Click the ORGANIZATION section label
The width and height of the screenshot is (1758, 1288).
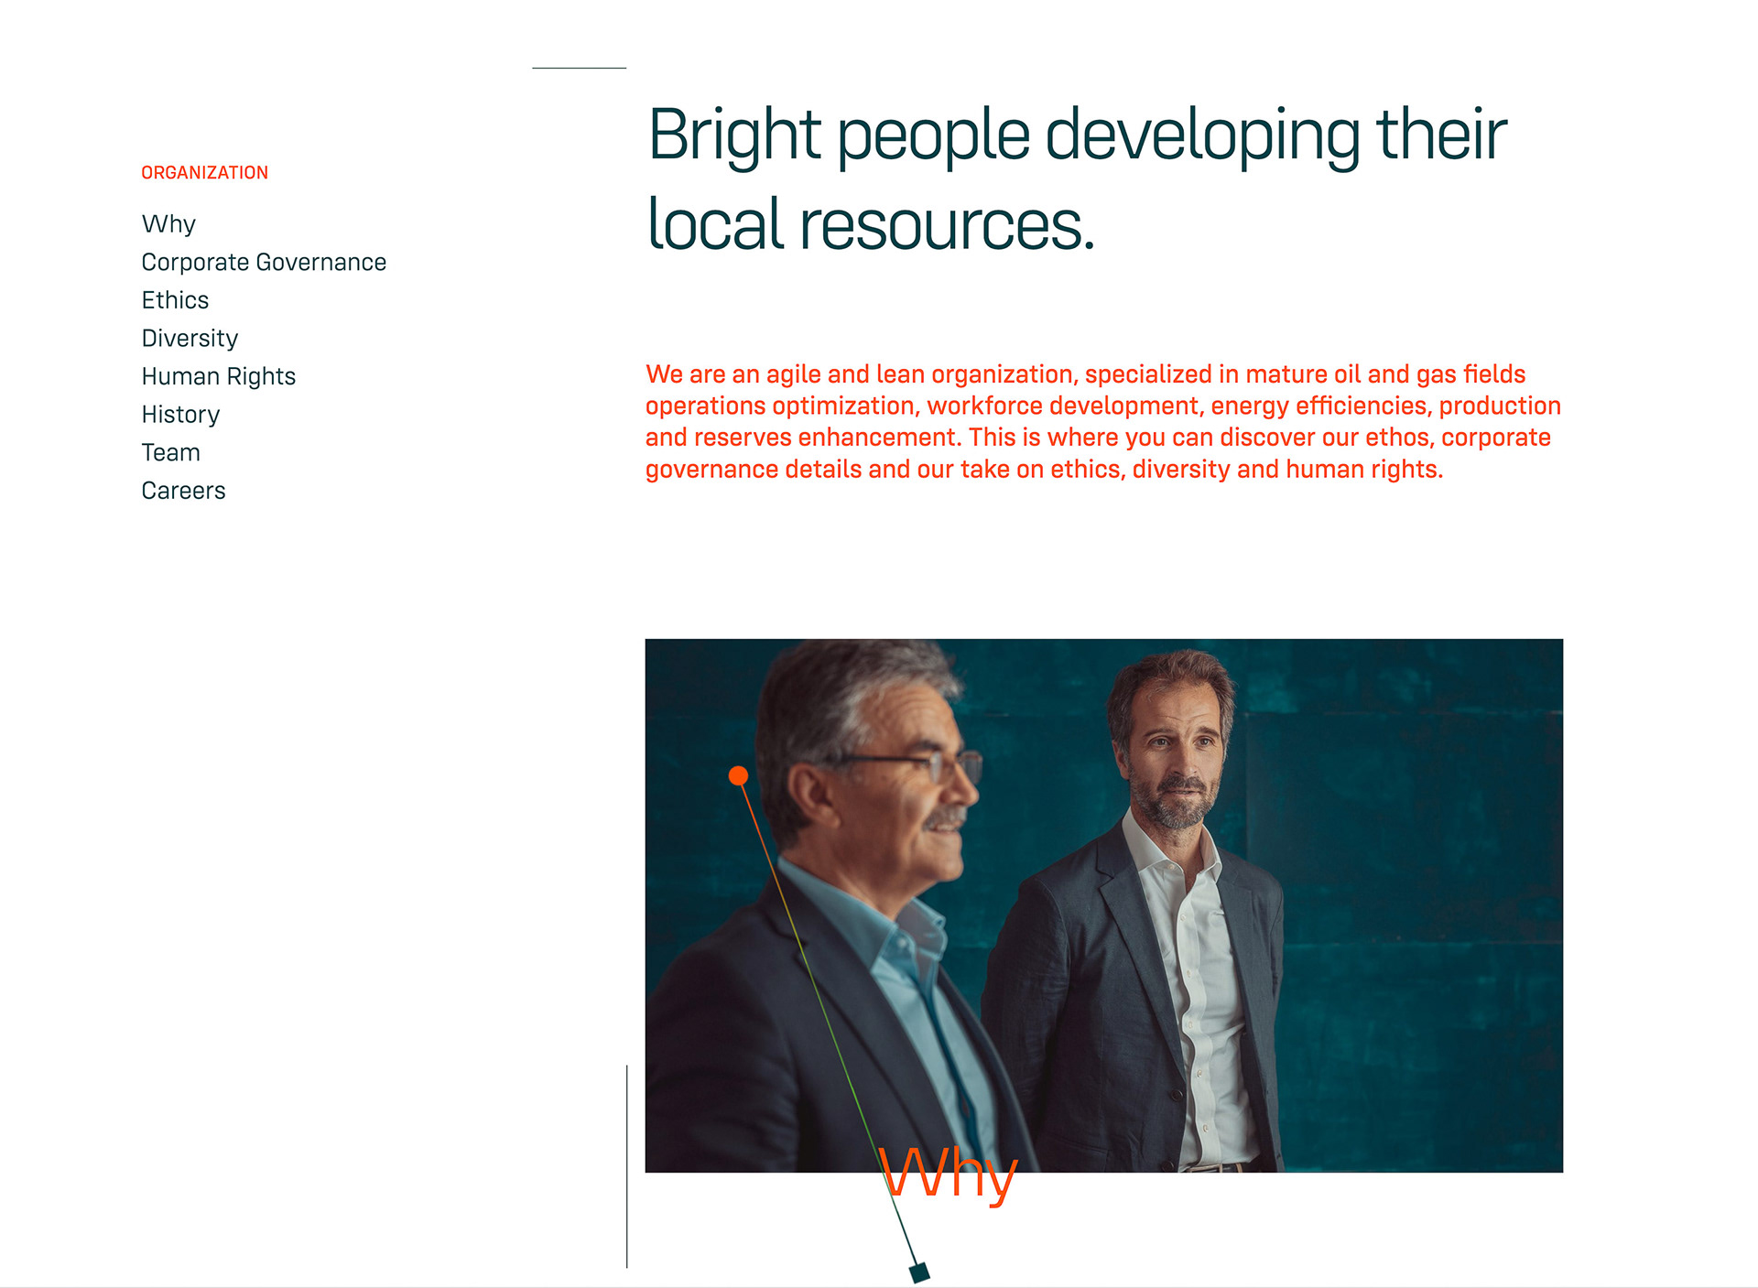pos(204,173)
